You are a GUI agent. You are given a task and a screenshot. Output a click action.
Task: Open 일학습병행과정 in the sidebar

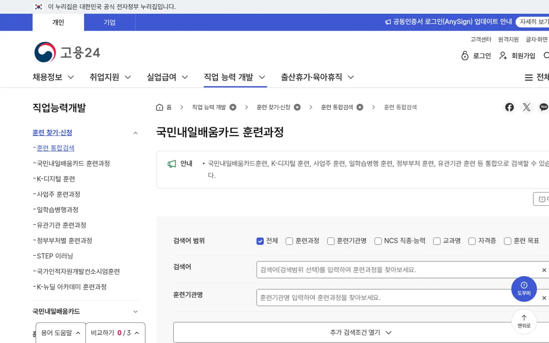coord(58,209)
